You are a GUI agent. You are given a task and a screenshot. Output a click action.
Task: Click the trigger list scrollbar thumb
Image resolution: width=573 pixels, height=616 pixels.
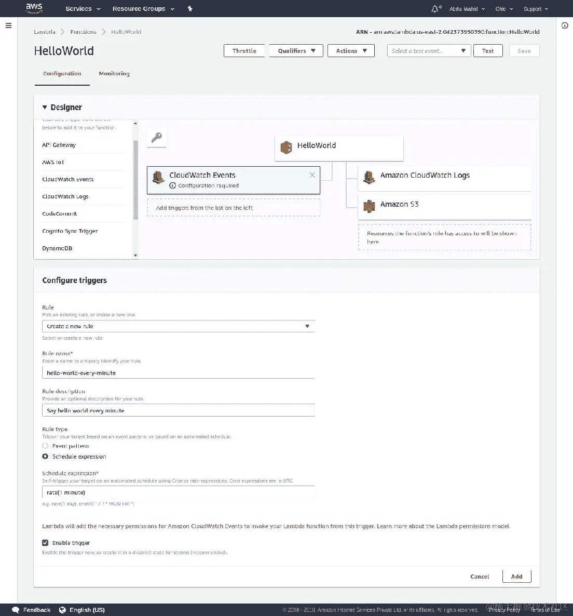click(136, 180)
